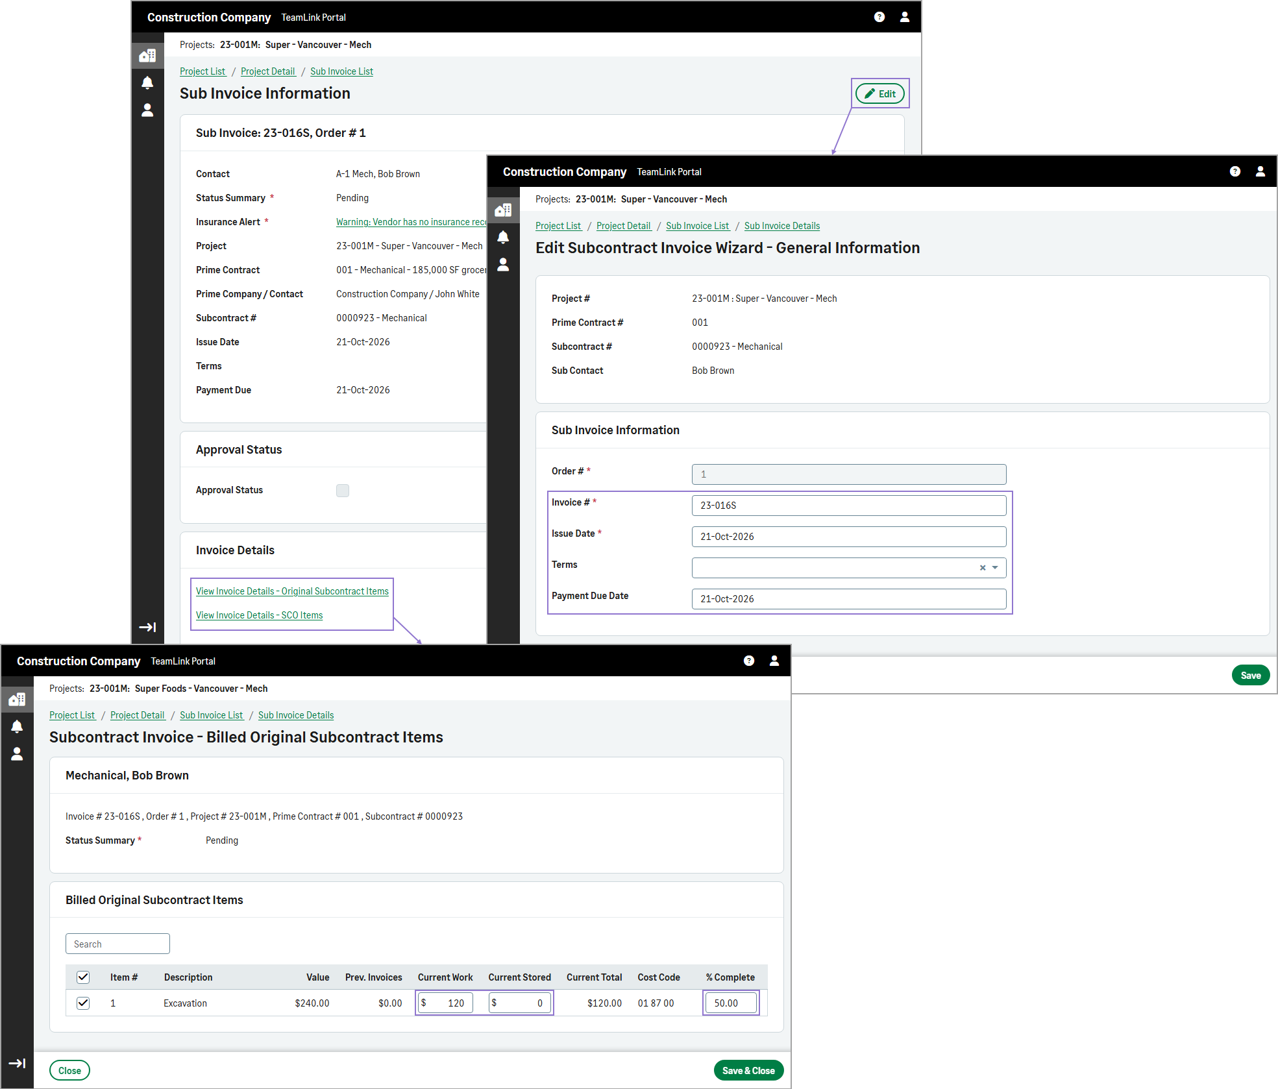Open View Invoice Details - SCO Items link

pyautogui.click(x=259, y=615)
